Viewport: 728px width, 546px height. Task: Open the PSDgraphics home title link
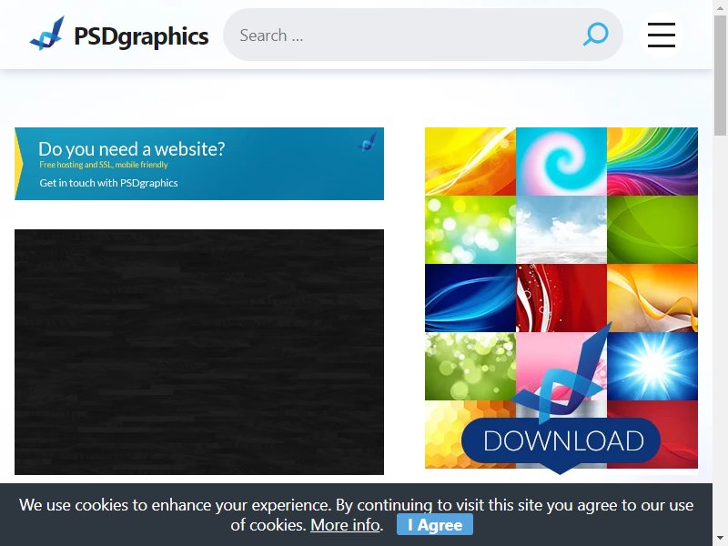141,36
